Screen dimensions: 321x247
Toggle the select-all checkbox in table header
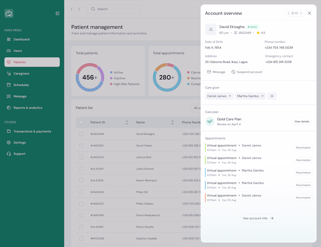pyautogui.click(x=81, y=122)
